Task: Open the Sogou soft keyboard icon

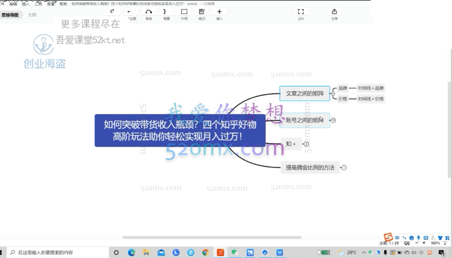Action: [x=426, y=238]
